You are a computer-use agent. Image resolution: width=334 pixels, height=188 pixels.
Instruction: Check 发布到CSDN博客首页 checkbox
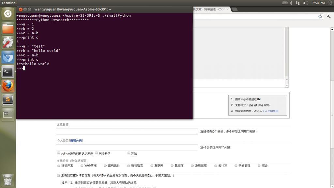(x=58, y=176)
